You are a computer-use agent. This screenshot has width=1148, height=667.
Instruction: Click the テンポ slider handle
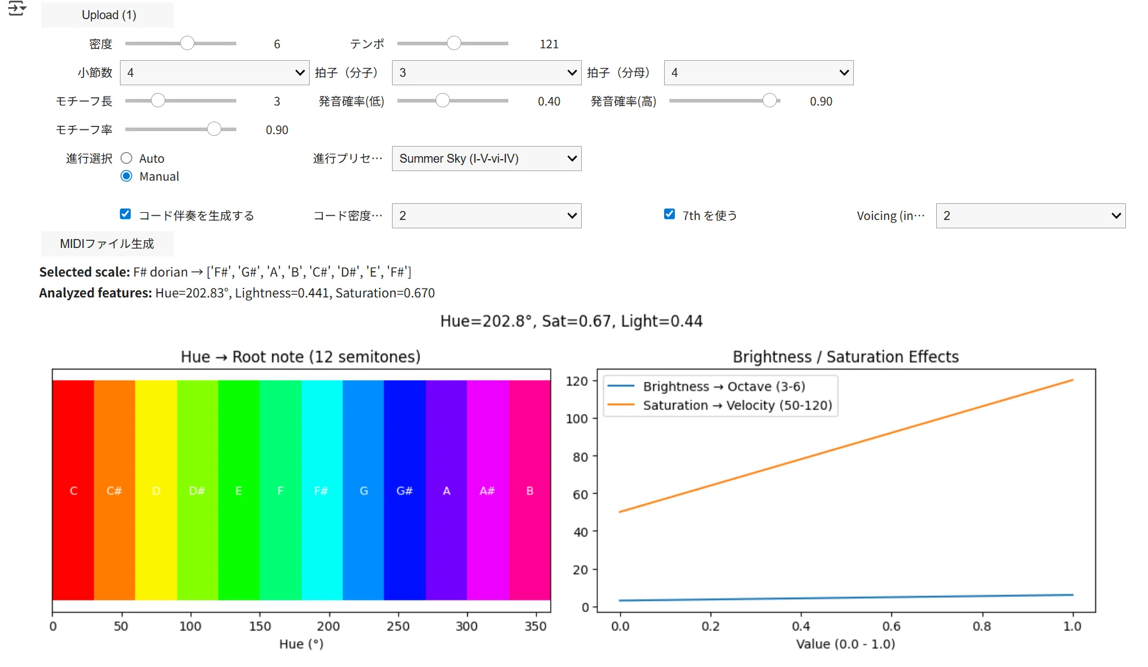(454, 44)
